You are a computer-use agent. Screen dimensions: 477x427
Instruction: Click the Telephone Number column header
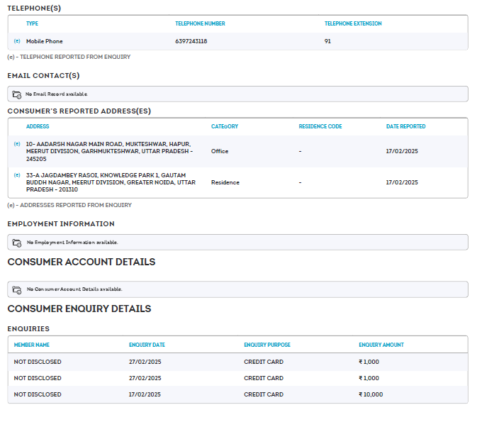click(200, 23)
